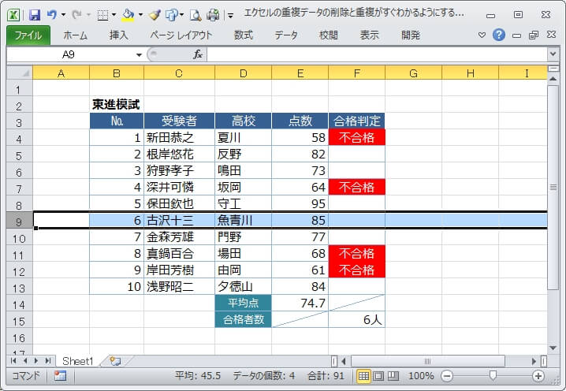Select row 14 header
Screen dimensions: 566x391
click(20, 303)
